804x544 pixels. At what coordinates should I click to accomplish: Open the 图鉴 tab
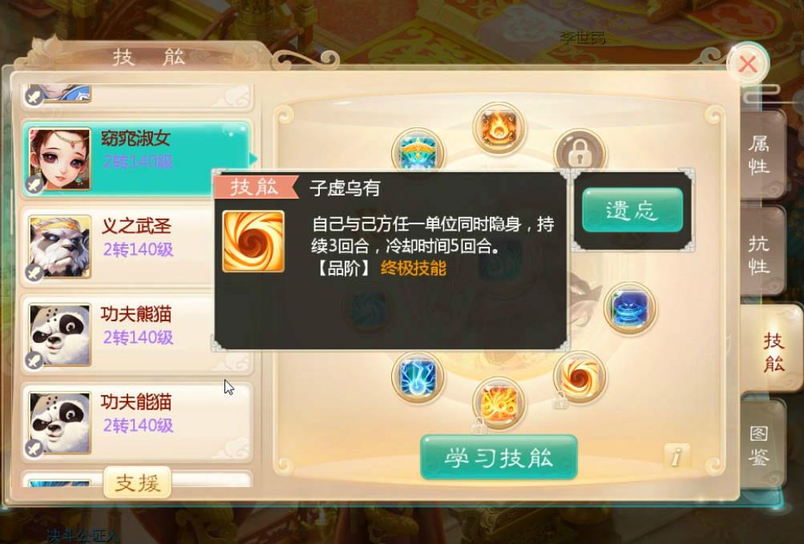(x=760, y=445)
